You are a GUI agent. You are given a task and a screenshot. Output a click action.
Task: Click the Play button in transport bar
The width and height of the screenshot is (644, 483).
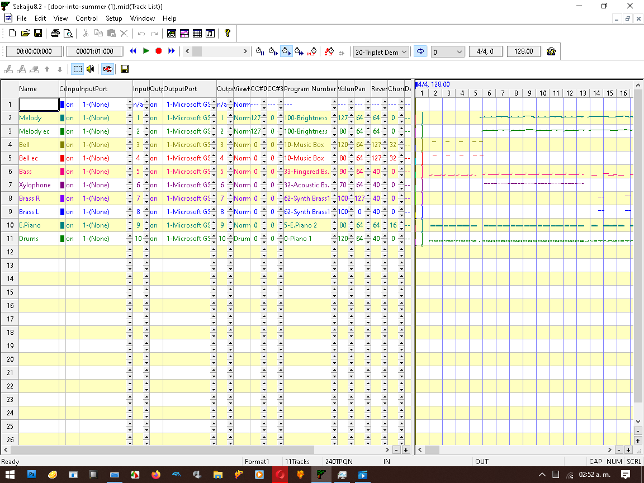coord(146,51)
